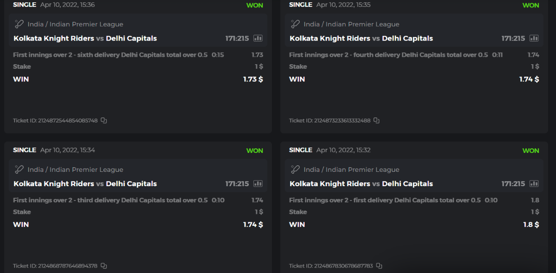Open match statistics icon on 15:32 bet
The image size is (556, 273).
(x=534, y=184)
